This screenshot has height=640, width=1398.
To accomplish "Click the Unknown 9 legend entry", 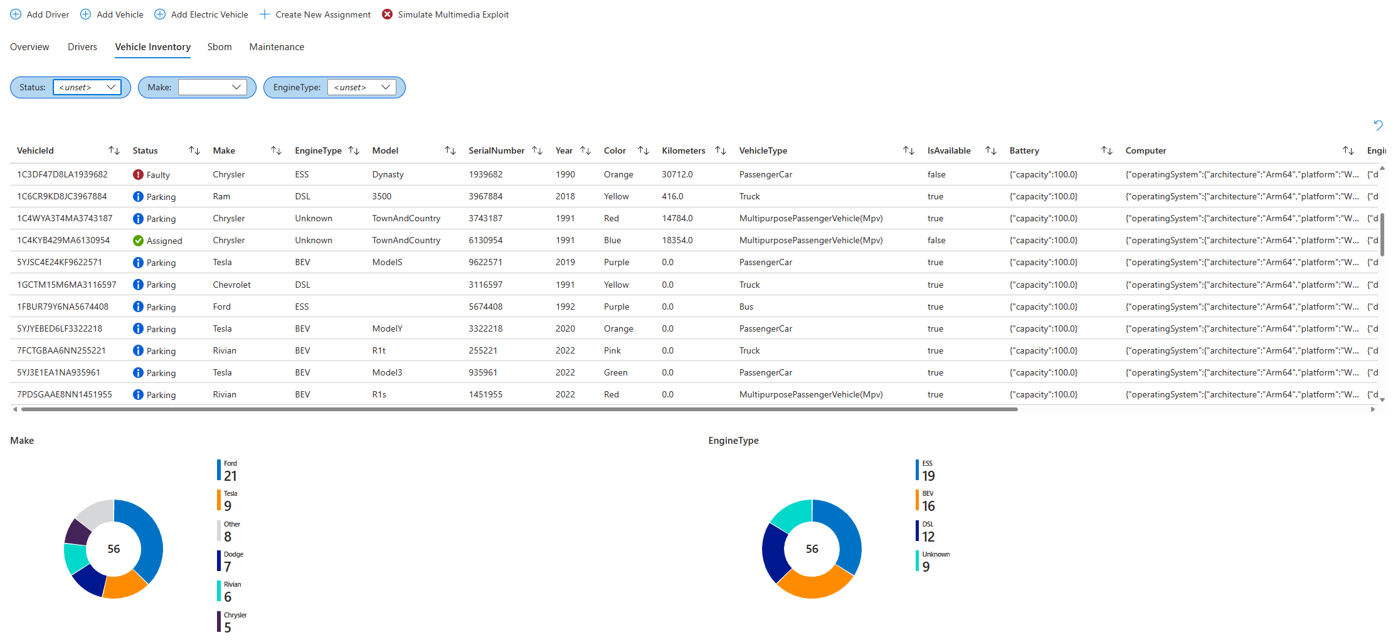I will pyautogui.click(x=933, y=562).
